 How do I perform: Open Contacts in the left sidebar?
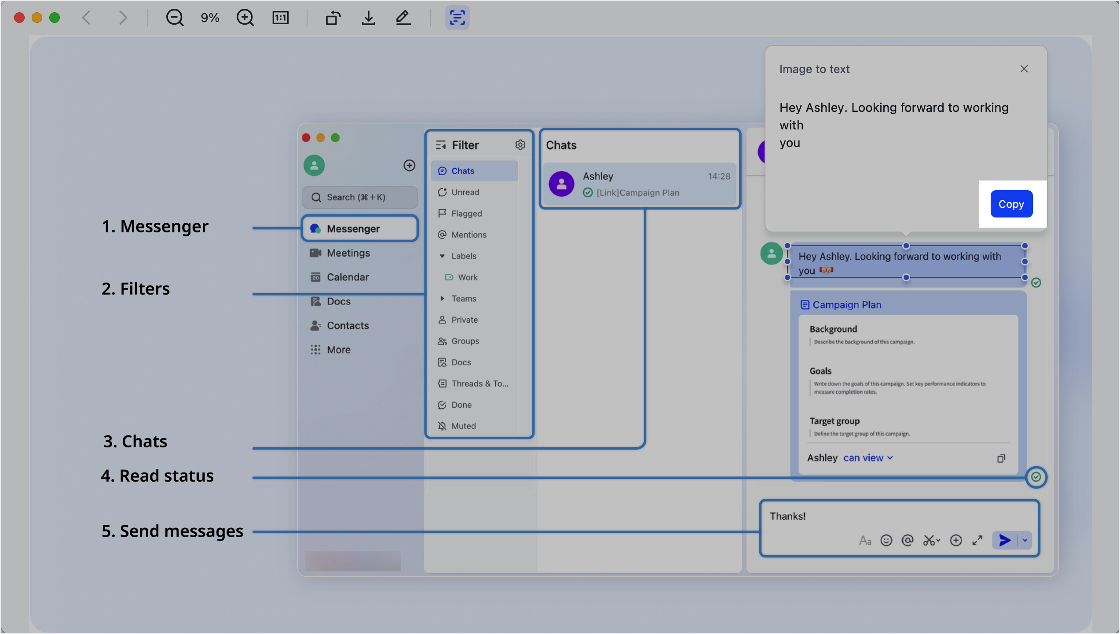340,325
